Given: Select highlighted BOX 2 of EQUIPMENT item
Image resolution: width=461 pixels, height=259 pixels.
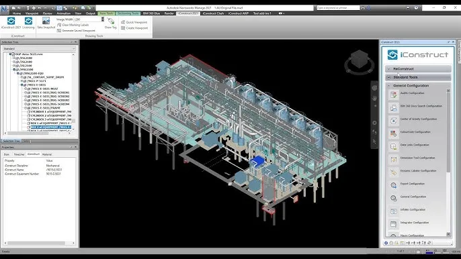Looking at the screenshot, I should 51,127.
